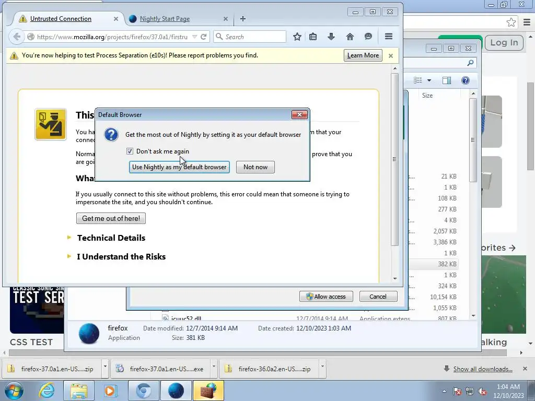This screenshot has height=401, width=535.
Task: Cancel the firewall access dialog
Action: click(378, 297)
